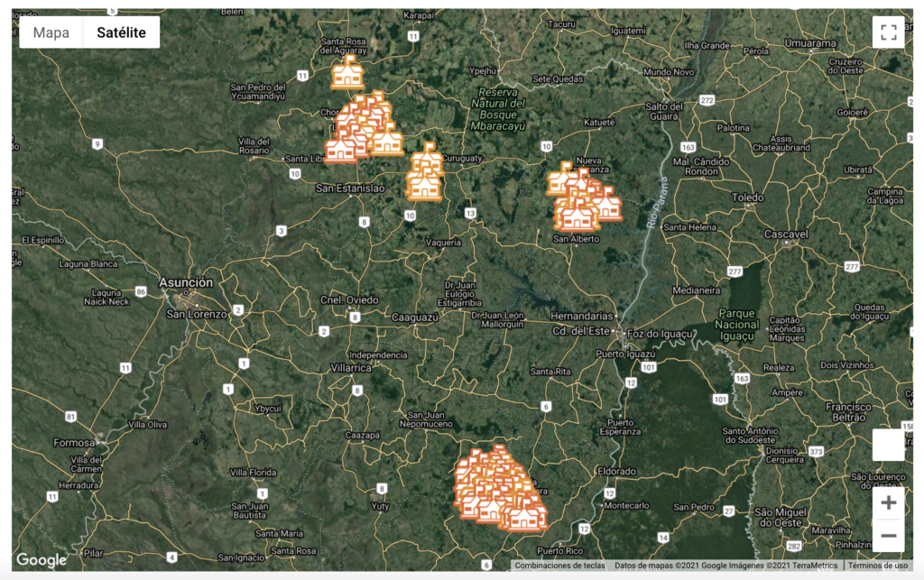
Task: Switch to the Mapa view tab
Action: pos(51,32)
